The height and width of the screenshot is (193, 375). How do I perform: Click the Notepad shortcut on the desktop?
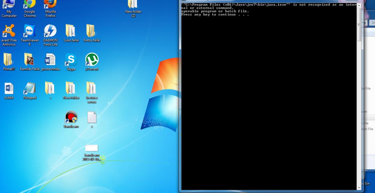point(30,89)
